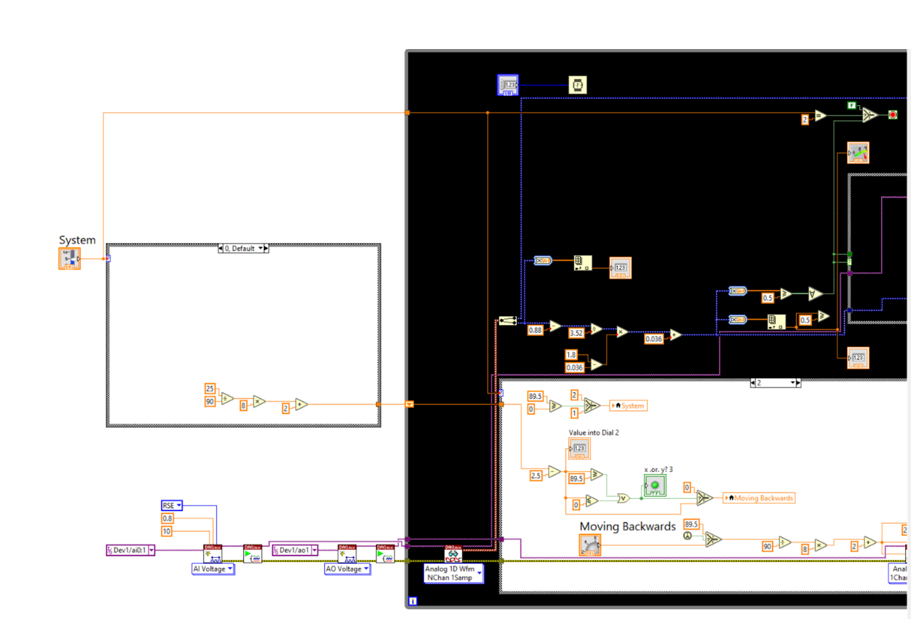
Task: Select the Moving Backwards dial control terminal
Action: point(590,545)
